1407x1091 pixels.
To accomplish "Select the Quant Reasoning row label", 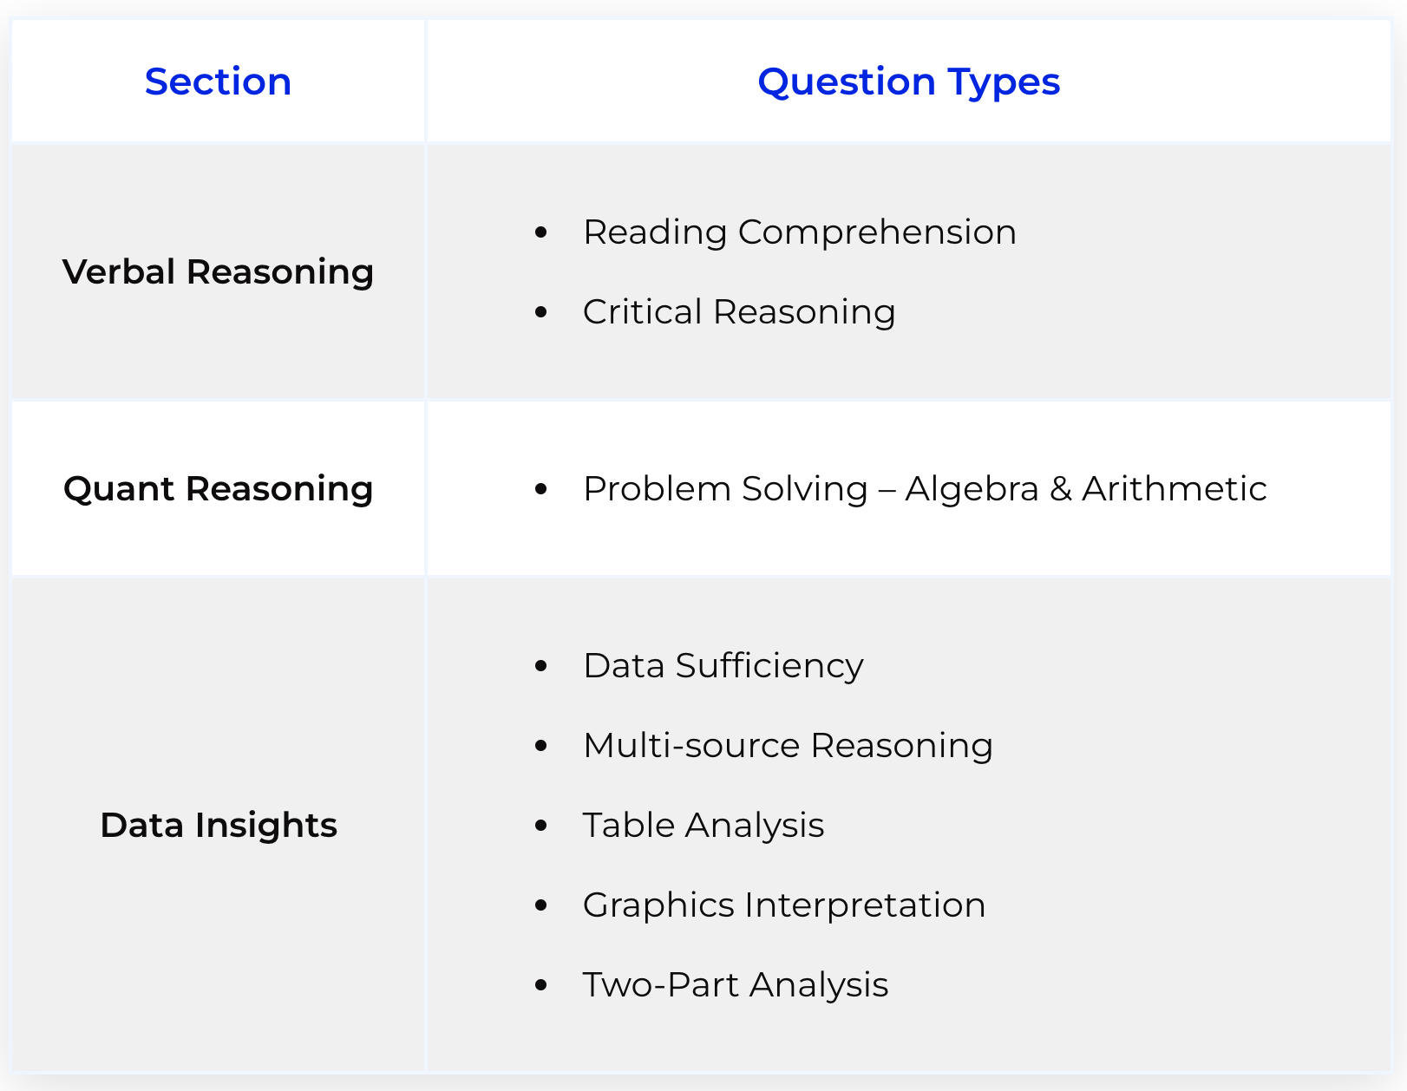I will point(218,488).
